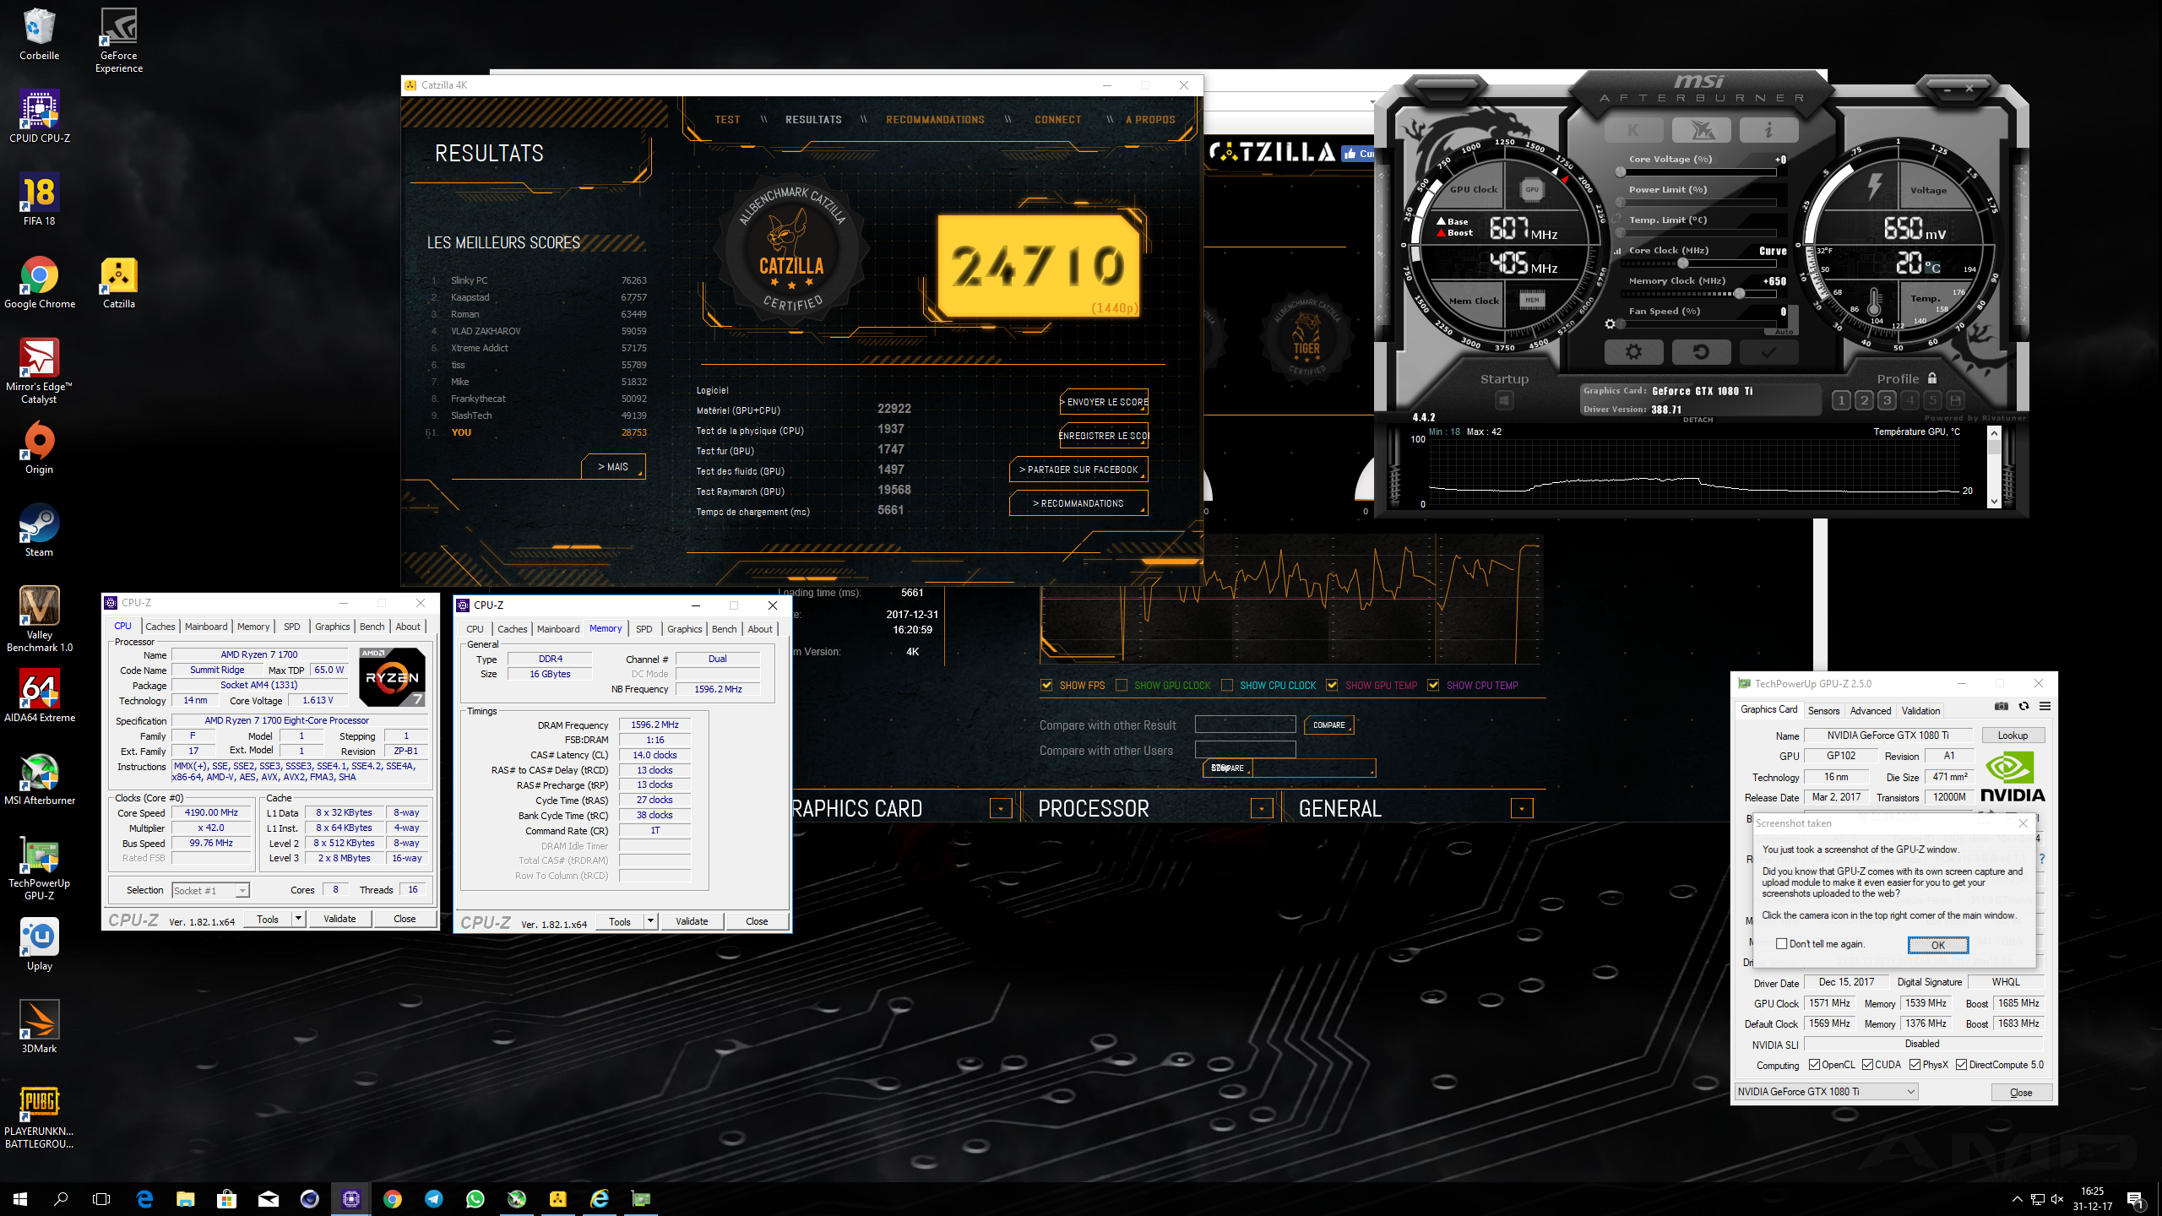Toggle GPU-Z OpenCL checkbox
2162x1216 pixels.
(1814, 1065)
